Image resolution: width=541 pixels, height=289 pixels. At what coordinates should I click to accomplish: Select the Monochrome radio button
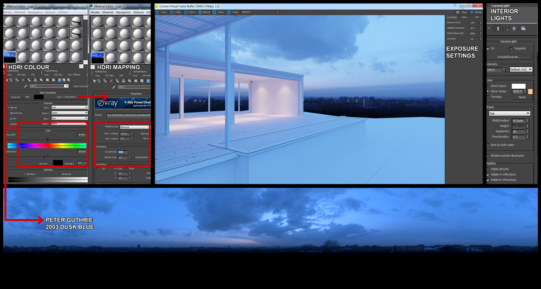click(x=8, y=113)
